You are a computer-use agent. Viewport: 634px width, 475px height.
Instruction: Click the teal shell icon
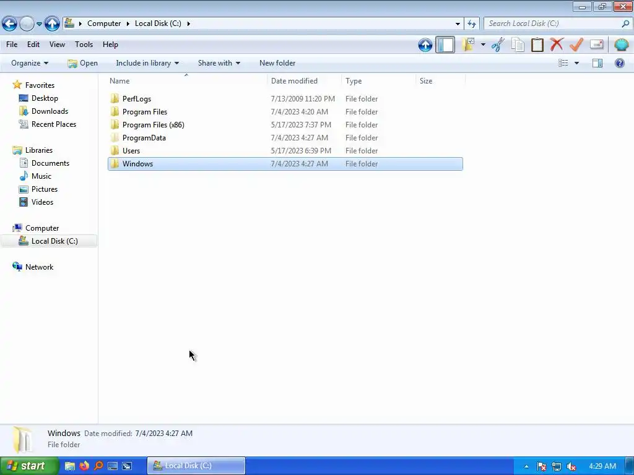coord(621,45)
